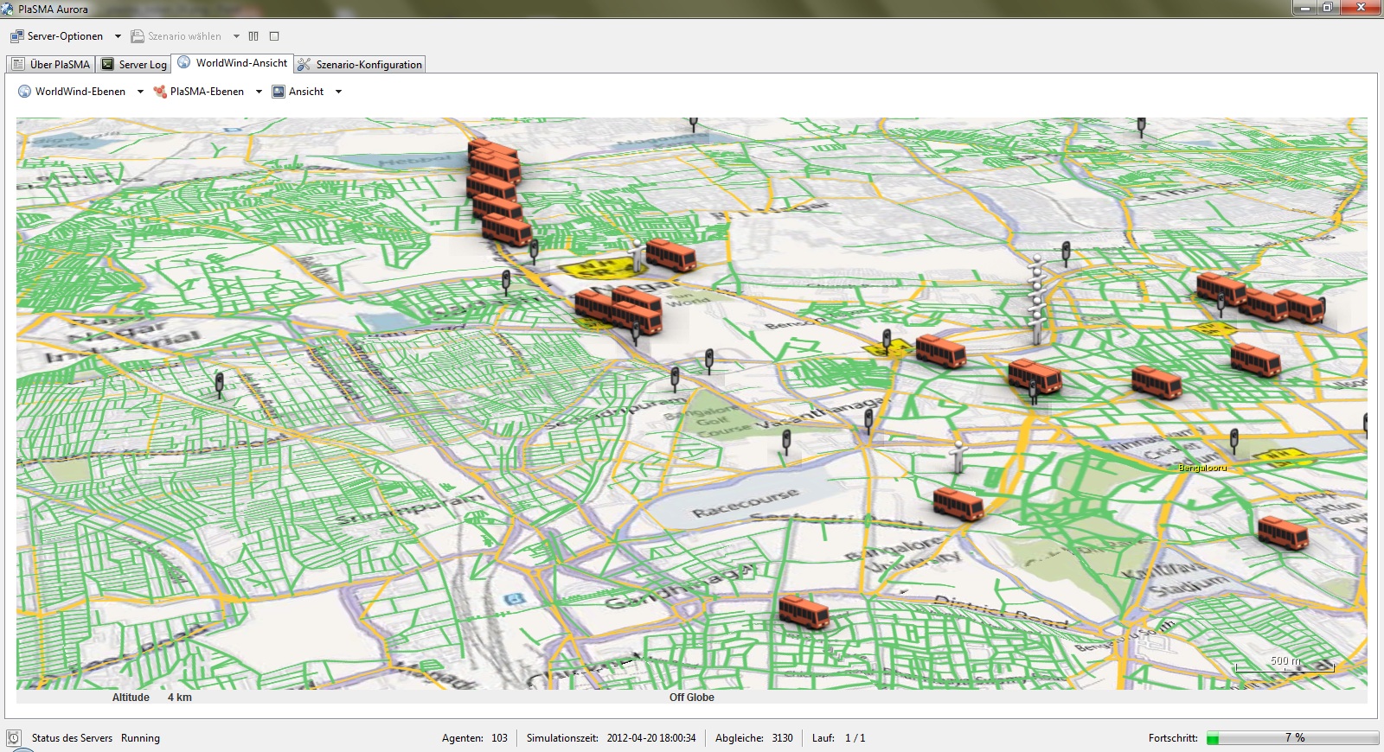Open the WorldWind-Ebenen dropdown arrow
1384x752 pixels.
[140, 92]
